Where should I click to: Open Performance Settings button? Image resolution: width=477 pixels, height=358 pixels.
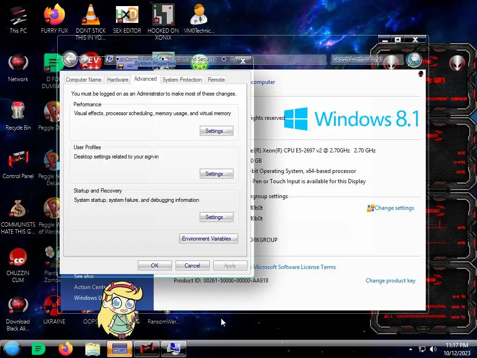click(x=216, y=131)
